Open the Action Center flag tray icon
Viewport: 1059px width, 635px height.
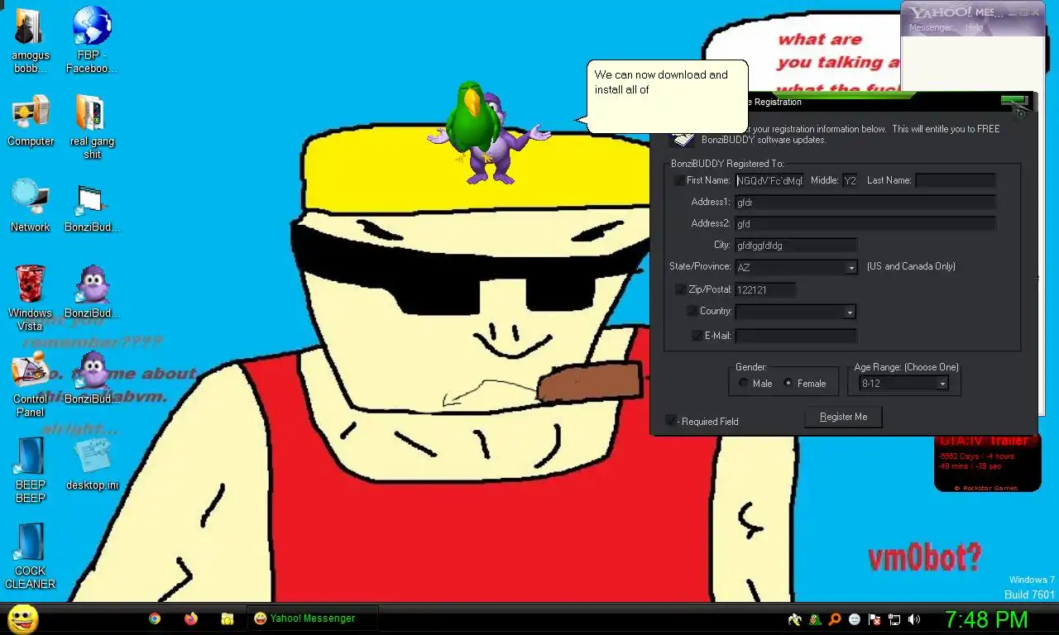875,619
